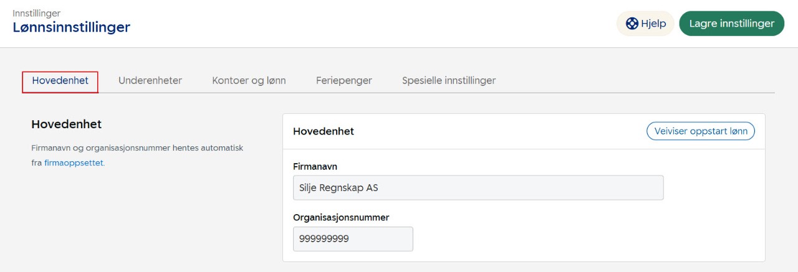Click the Hovedenhet heading in left description
The width and height of the screenshot is (798, 272).
click(66, 124)
